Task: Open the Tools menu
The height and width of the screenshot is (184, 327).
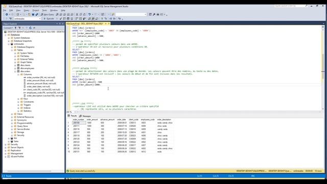Action: (x=44, y=10)
